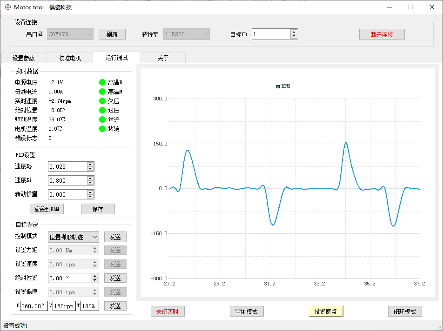Click the RPM legend marker above the chart
The width and height of the screenshot is (443, 331).
pyautogui.click(x=277, y=86)
